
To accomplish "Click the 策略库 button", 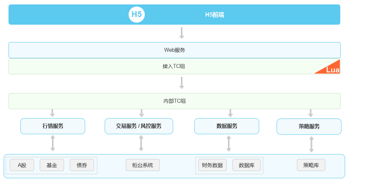I will coord(311,165).
